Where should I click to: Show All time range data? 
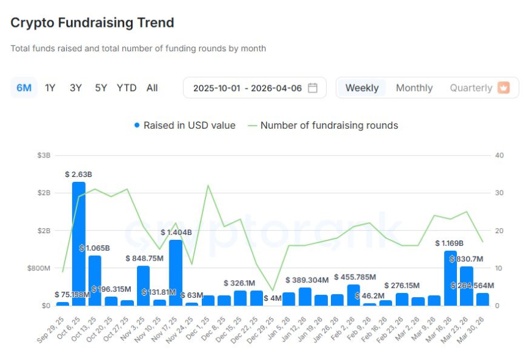click(x=152, y=88)
